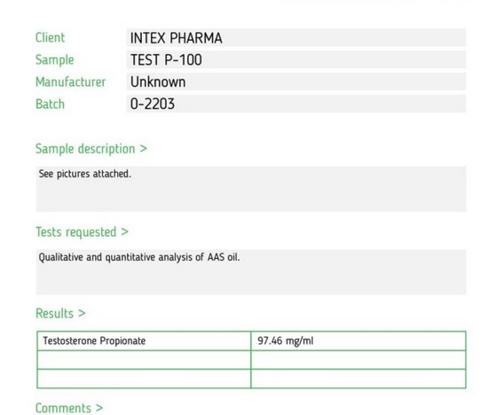
Task: Click the Client field INTEX PHARMA
Action: click(x=296, y=37)
